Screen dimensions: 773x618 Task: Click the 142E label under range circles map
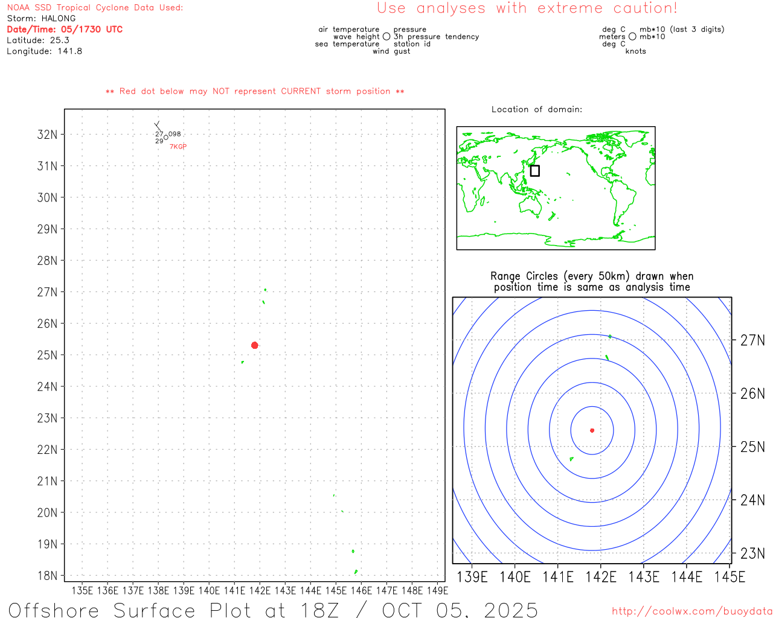600,577
